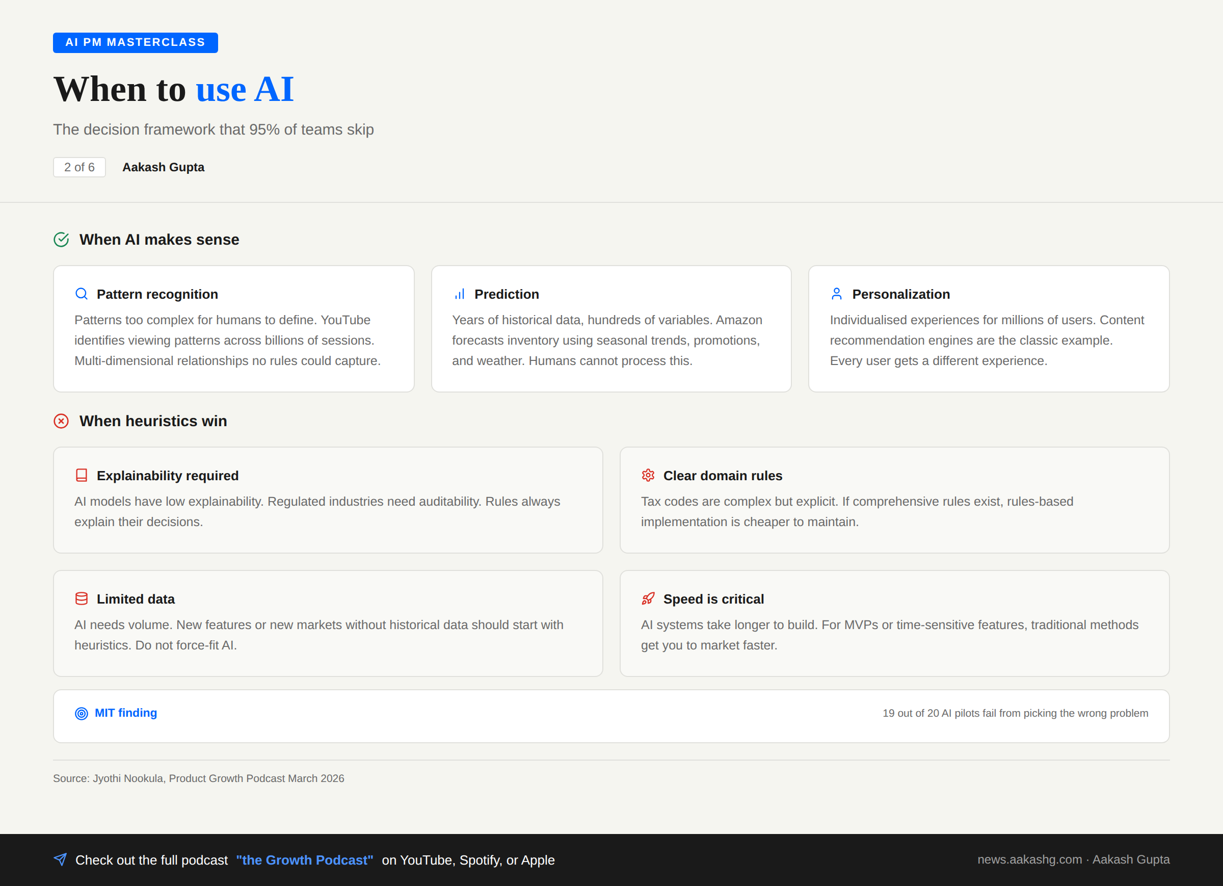Click the When heuristics win heading

tap(153, 421)
